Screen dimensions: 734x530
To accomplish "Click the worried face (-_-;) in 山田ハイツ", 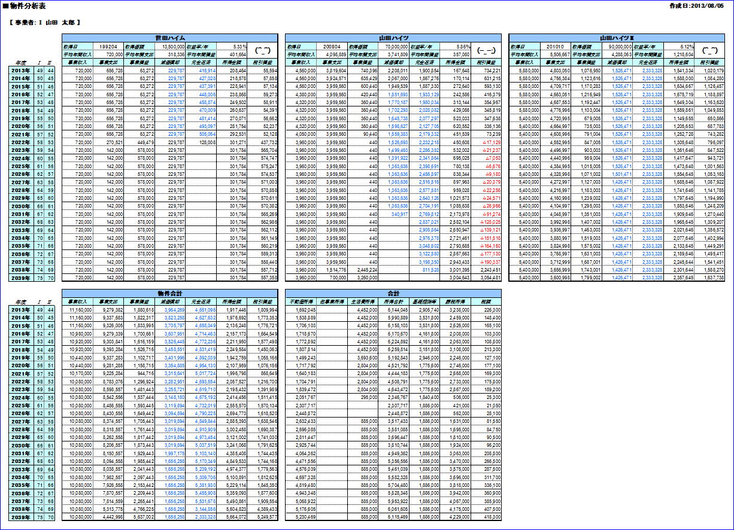I will (x=486, y=50).
